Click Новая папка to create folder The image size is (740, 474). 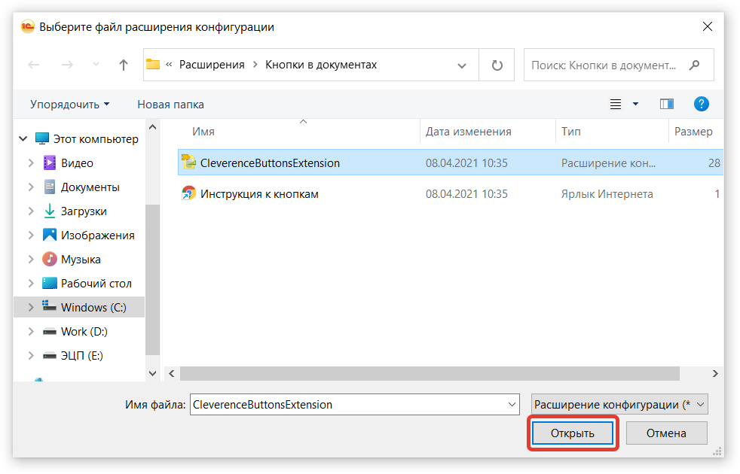point(170,105)
